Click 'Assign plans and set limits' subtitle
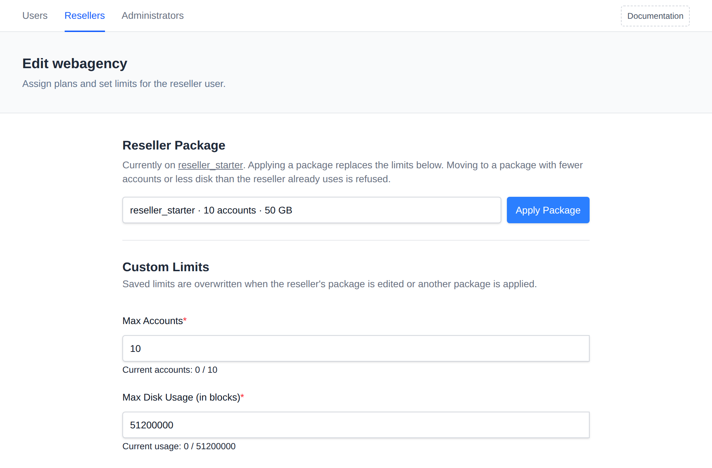 click(124, 84)
